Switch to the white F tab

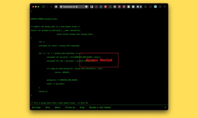(92, 7)
